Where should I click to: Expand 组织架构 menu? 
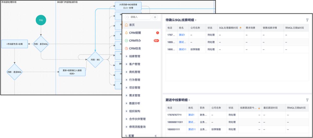[126, 111]
